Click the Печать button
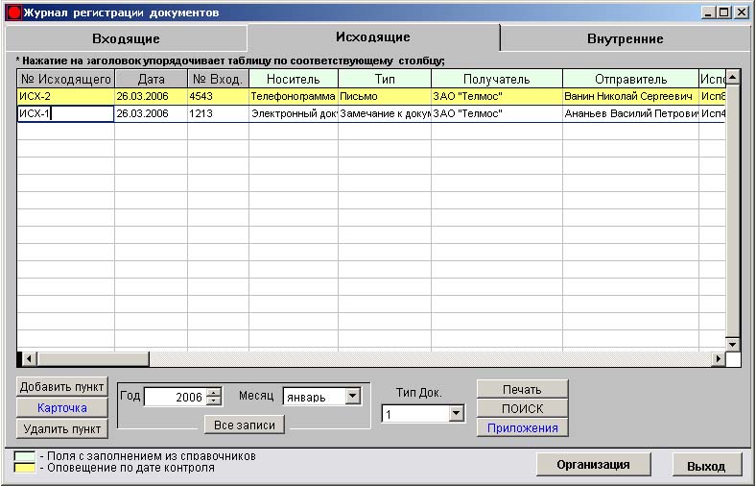This screenshot has height=486, width=756. (x=522, y=389)
